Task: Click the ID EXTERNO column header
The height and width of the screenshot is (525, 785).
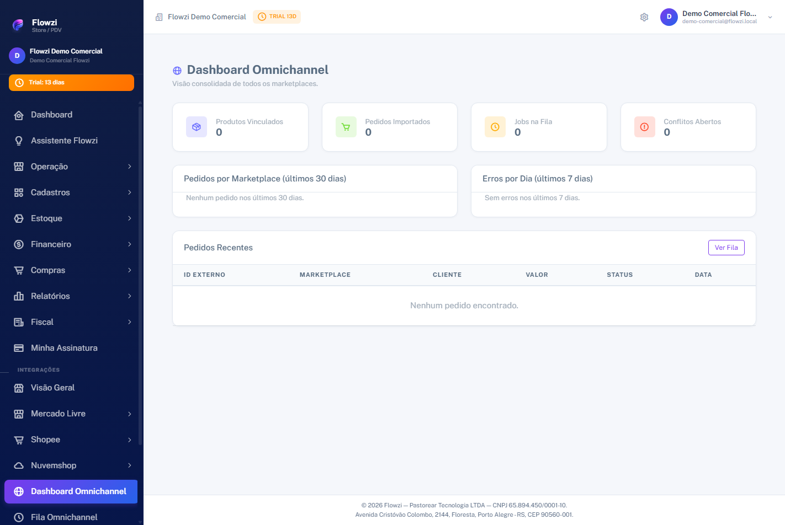Action: tap(204, 275)
